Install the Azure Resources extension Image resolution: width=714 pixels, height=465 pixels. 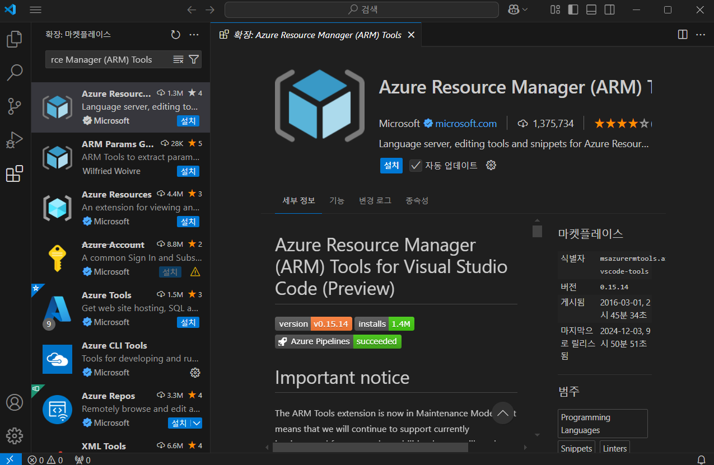[x=188, y=222]
